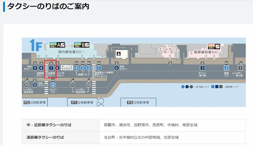Select the number 9 reserved taxi marker
The image size is (253, 146).
35,68
